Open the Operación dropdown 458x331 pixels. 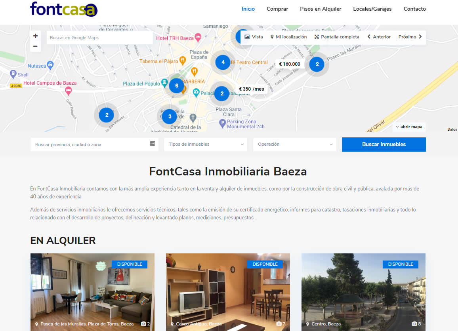[294, 144]
